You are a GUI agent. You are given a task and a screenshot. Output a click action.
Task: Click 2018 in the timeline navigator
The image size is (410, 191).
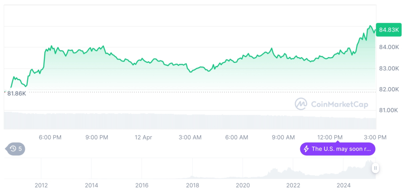coord(193,185)
